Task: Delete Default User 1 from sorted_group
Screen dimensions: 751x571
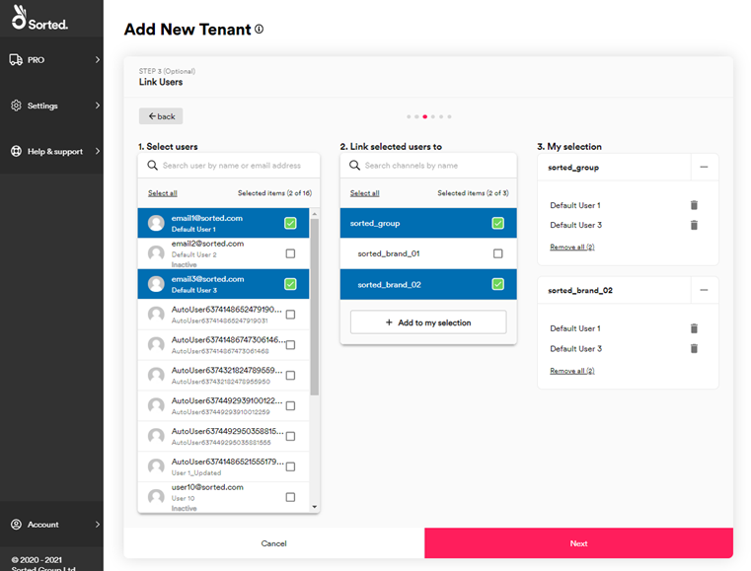Action: tap(694, 205)
